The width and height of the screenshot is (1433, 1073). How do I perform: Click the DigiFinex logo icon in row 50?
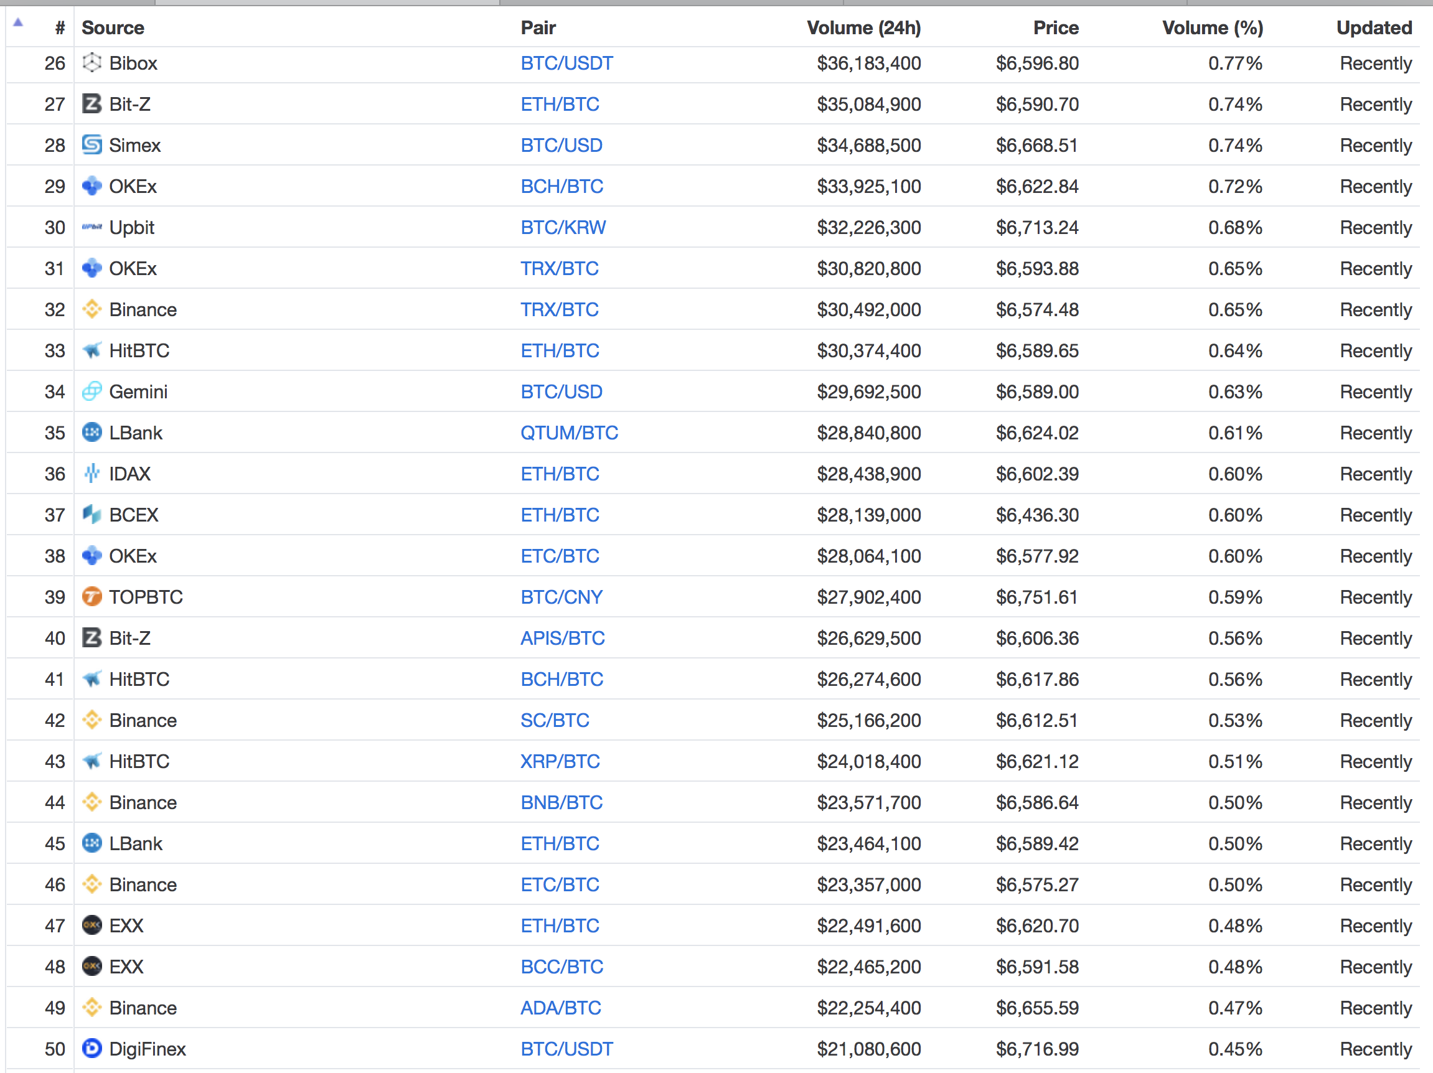point(92,1048)
